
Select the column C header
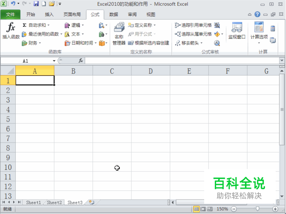112,71
